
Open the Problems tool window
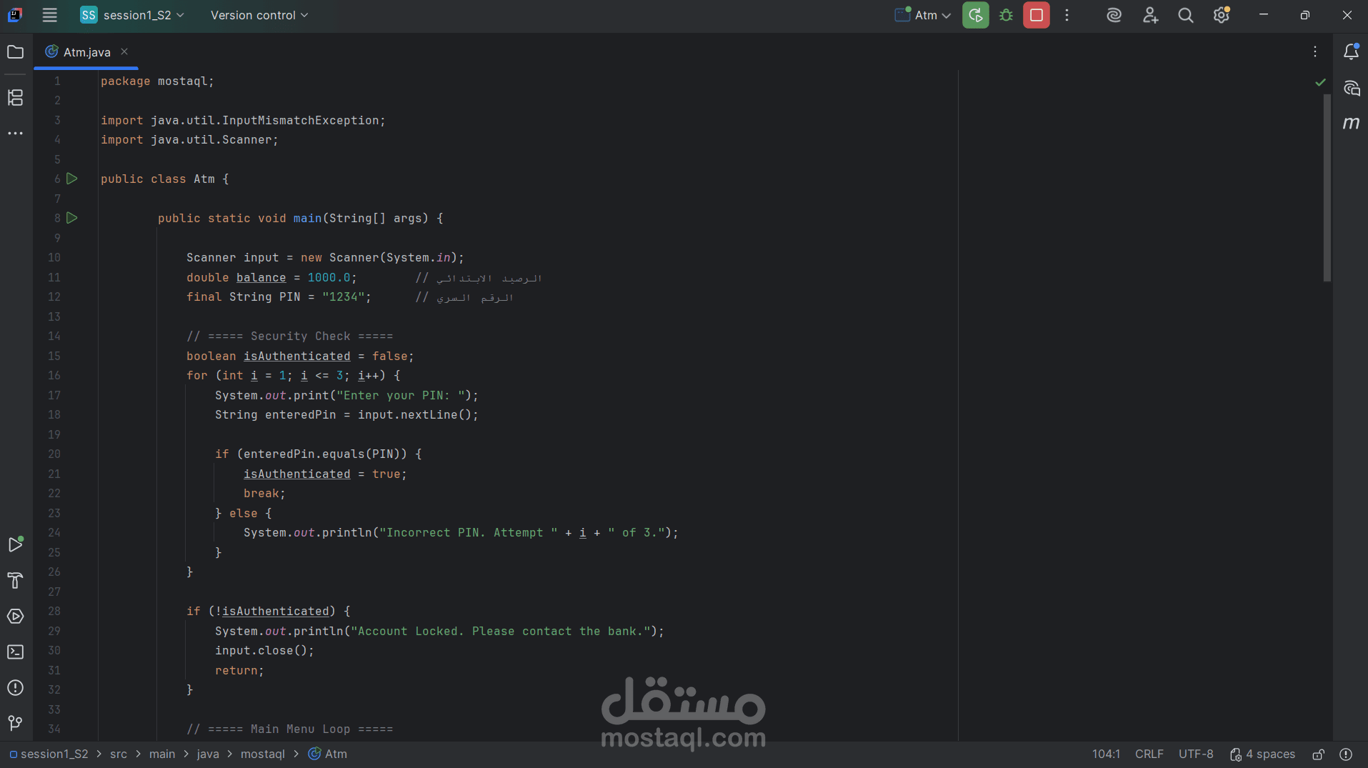pyautogui.click(x=15, y=687)
